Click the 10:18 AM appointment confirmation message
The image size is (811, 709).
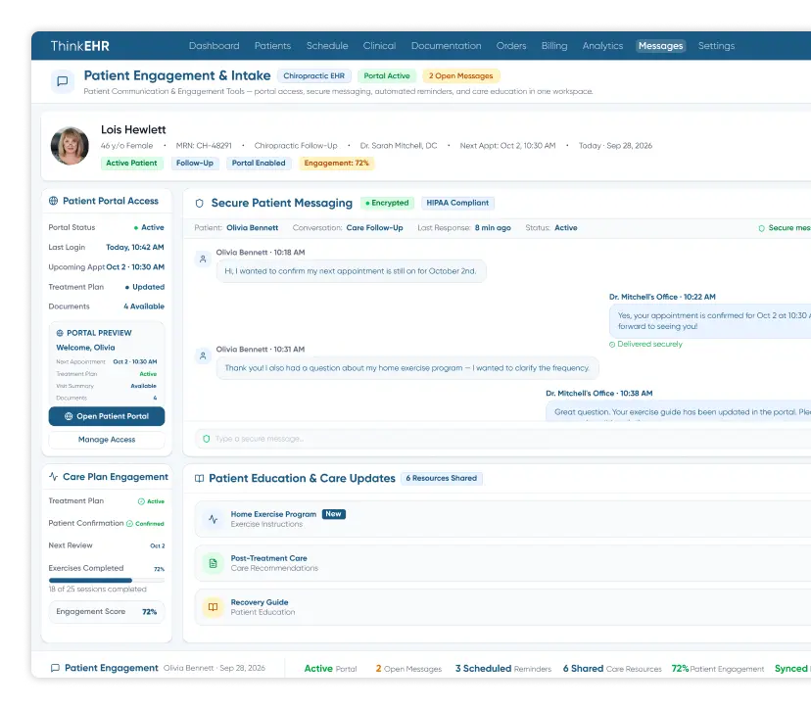coord(351,271)
